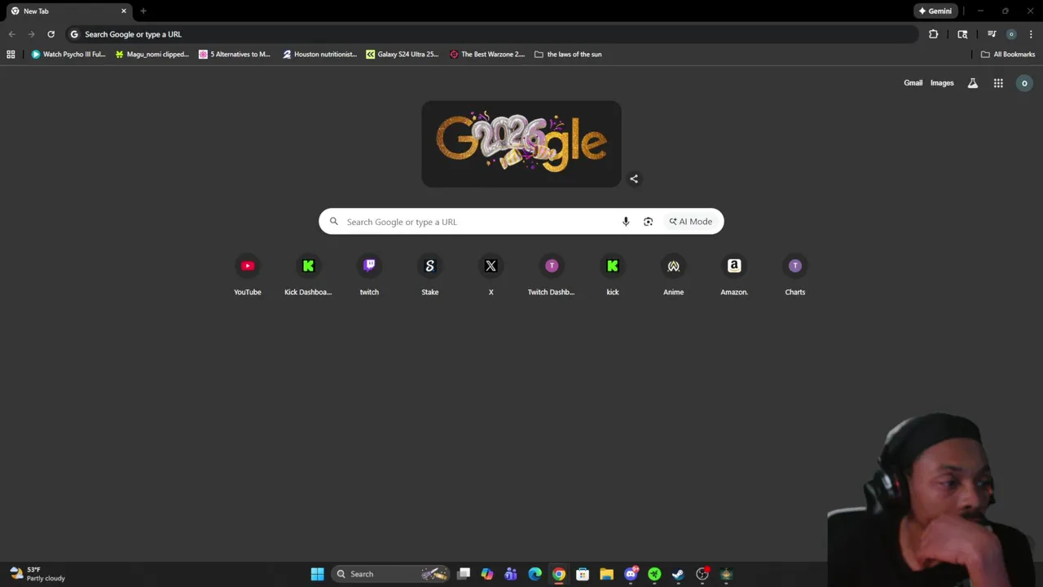The width and height of the screenshot is (1043, 587).
Task: Go forward to next page
Action: pos(31,34)
